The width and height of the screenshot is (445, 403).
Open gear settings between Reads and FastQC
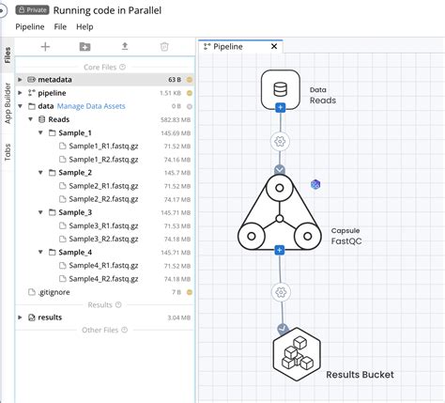point(280,142)
